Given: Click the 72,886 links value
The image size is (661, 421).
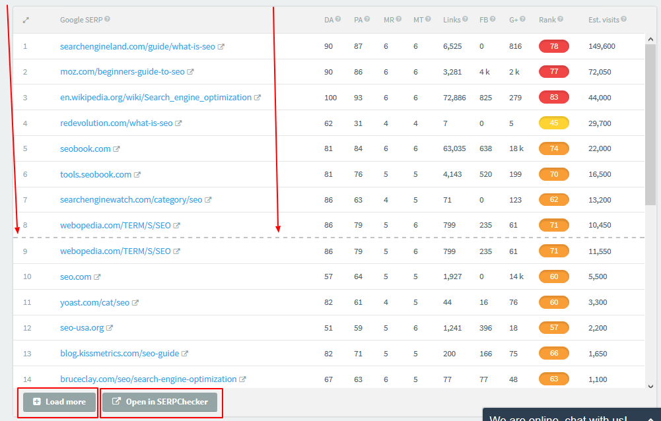Looking at the screenshot, I should point(454,98).
